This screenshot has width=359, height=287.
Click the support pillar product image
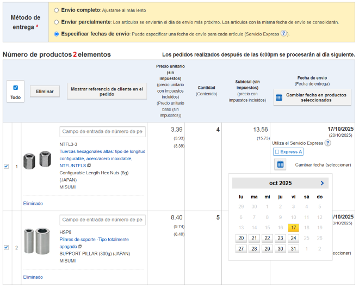(x=38, y=241)
